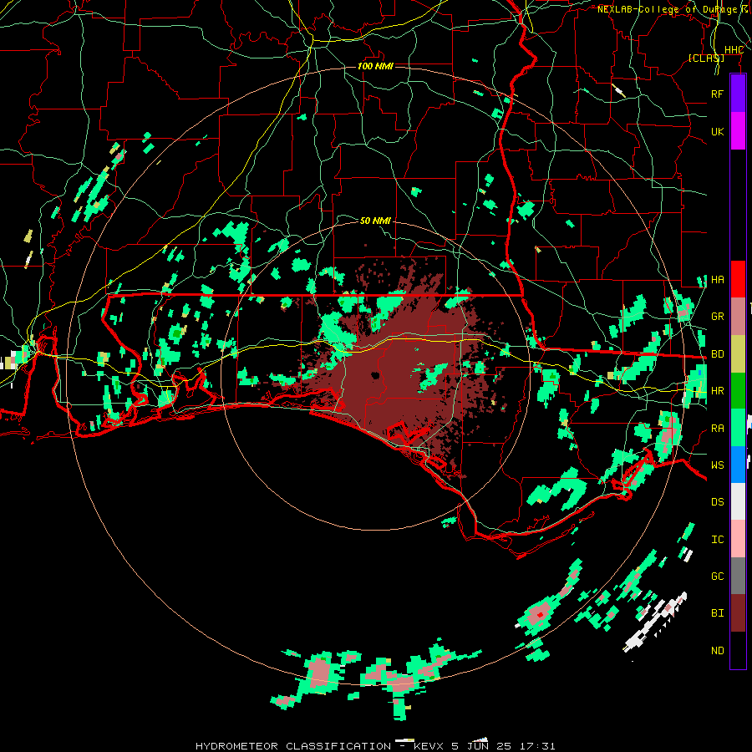
Task: Click the KEVX radar site identifier
Action: coord(428,746)
